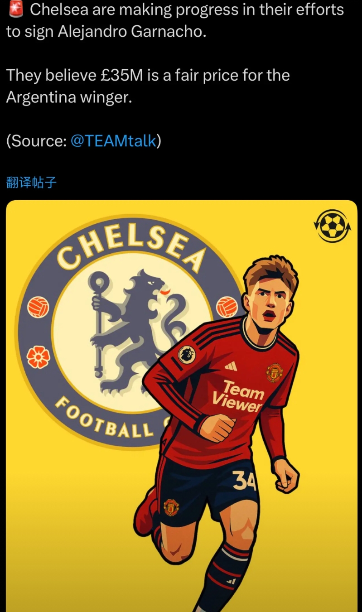
Task: Click the number 34 on shorts
Action: point(245,481)
